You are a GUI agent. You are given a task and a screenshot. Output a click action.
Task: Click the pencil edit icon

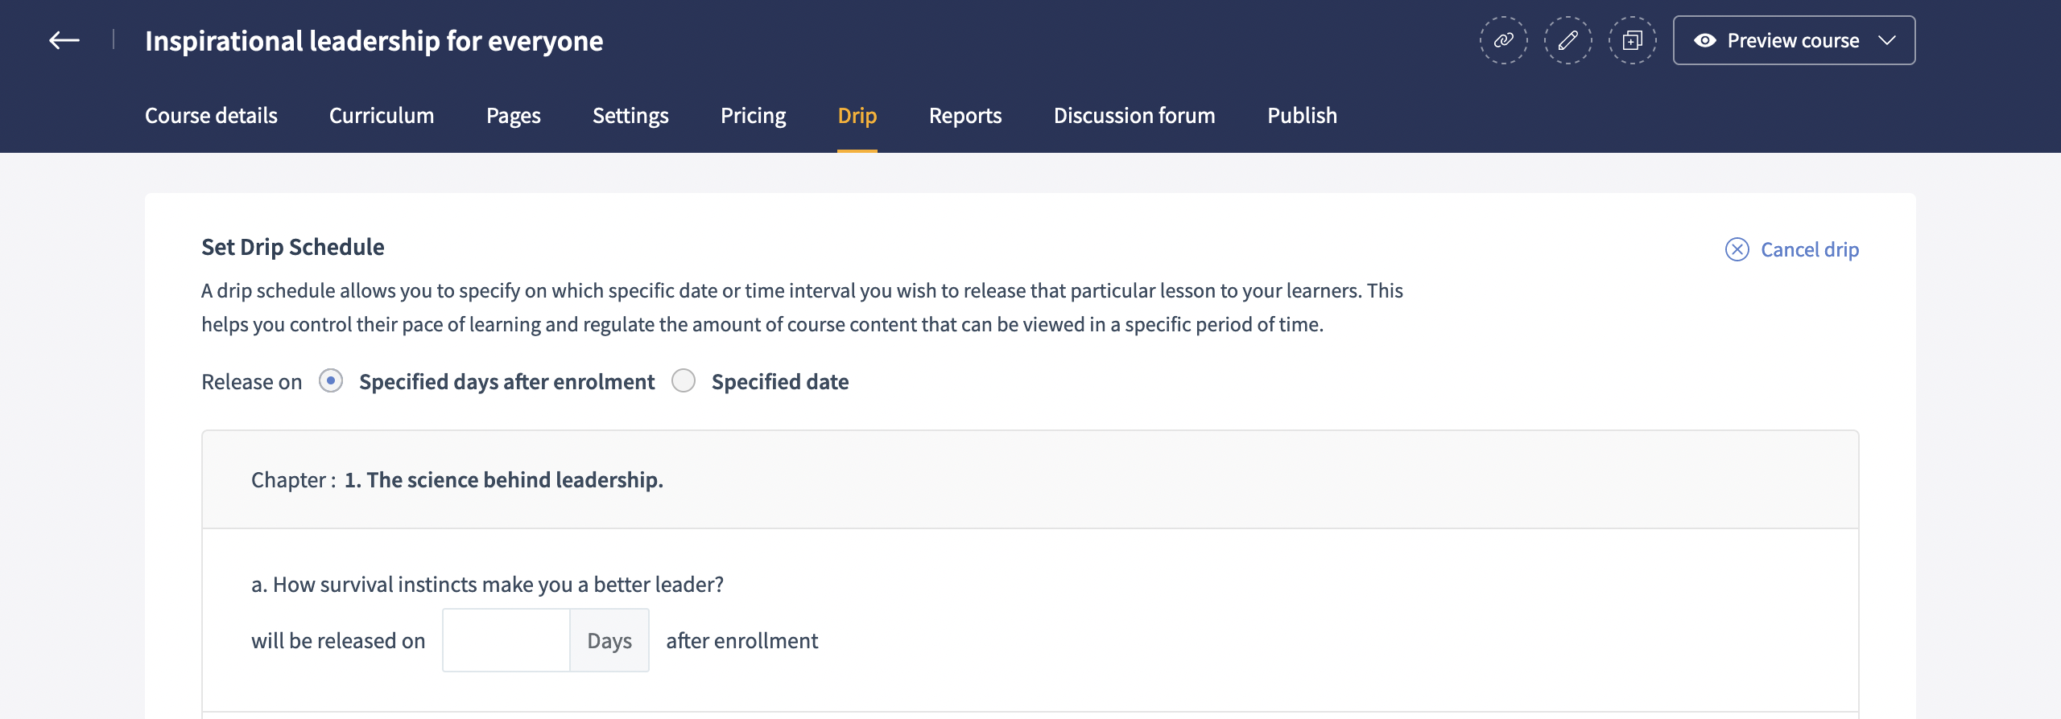point(1567,40)
